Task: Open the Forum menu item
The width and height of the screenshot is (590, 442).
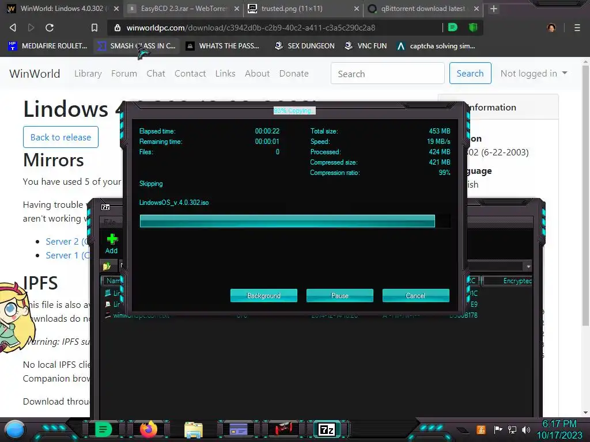Action: 124,74
